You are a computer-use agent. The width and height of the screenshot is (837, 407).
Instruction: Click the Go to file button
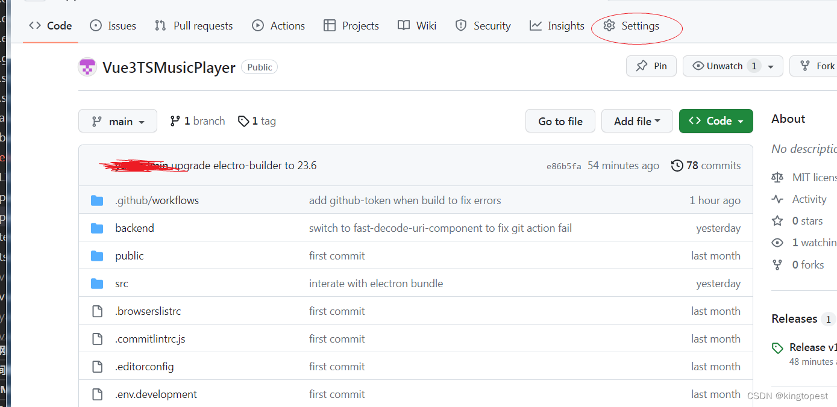pos(560,121)
